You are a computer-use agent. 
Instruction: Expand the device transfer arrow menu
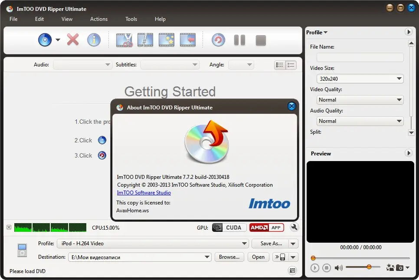[x=293, y=257]
